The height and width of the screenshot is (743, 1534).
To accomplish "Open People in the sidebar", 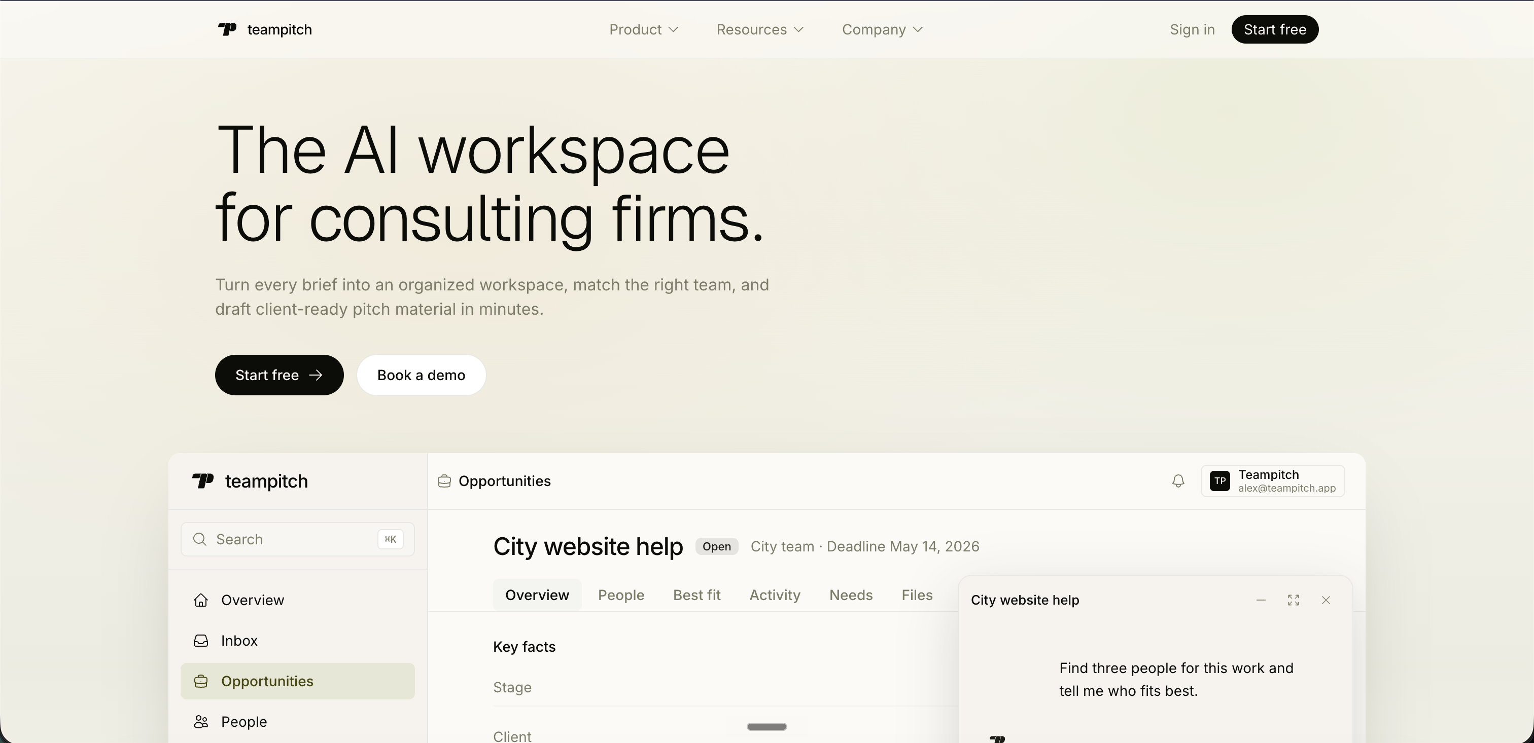I will pyautogui.click(x=298, y=722).
